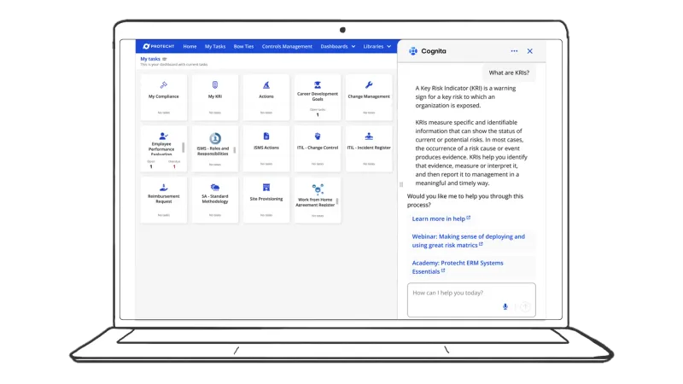This screenshot has height=384, width=683.
Task: Click the Overdue count on Employee Performance
Action: pyautogui.click(x=174, y=166)
